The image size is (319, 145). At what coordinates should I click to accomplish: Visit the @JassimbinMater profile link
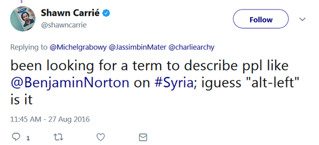click(x=137, y=47)
